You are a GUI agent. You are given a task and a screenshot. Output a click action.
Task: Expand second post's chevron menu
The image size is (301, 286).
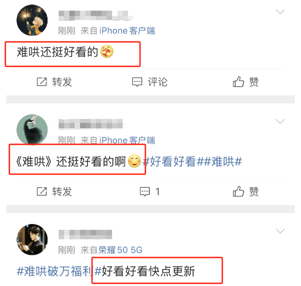click(280, 121)
